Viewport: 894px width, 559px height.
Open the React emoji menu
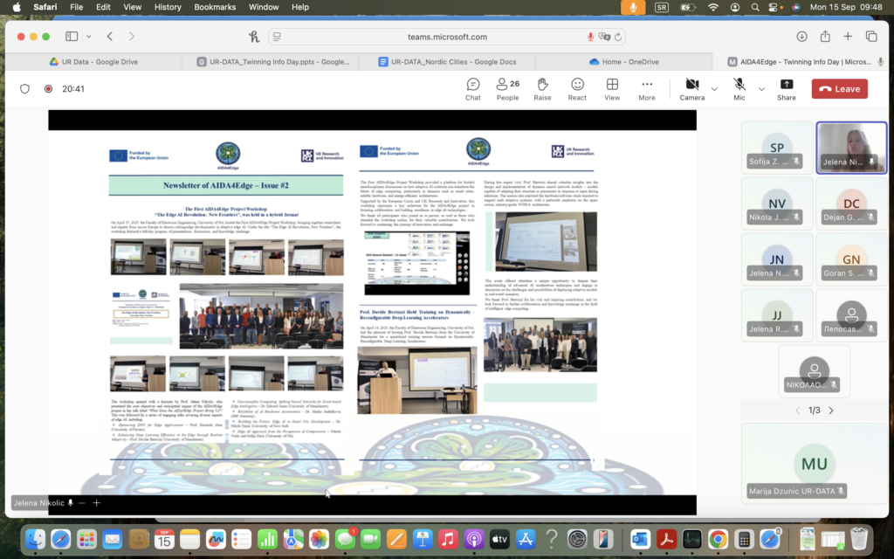pyautogui.click(x=577, y=88)
